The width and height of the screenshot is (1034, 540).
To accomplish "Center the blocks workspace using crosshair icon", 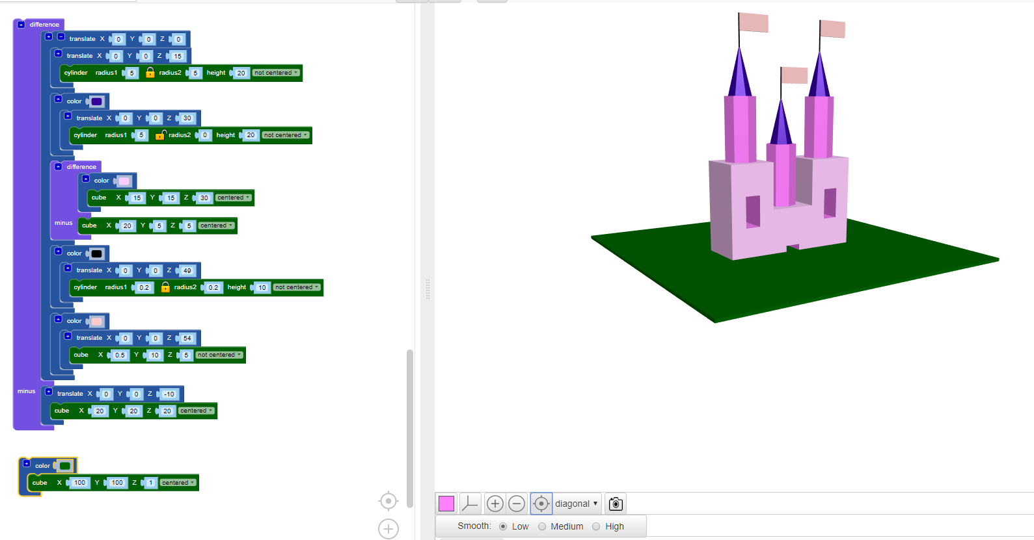I will tap(388, 501).
